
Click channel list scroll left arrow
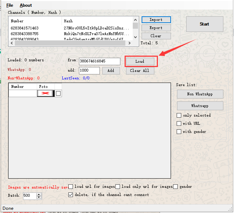click(x=12, y=43)
